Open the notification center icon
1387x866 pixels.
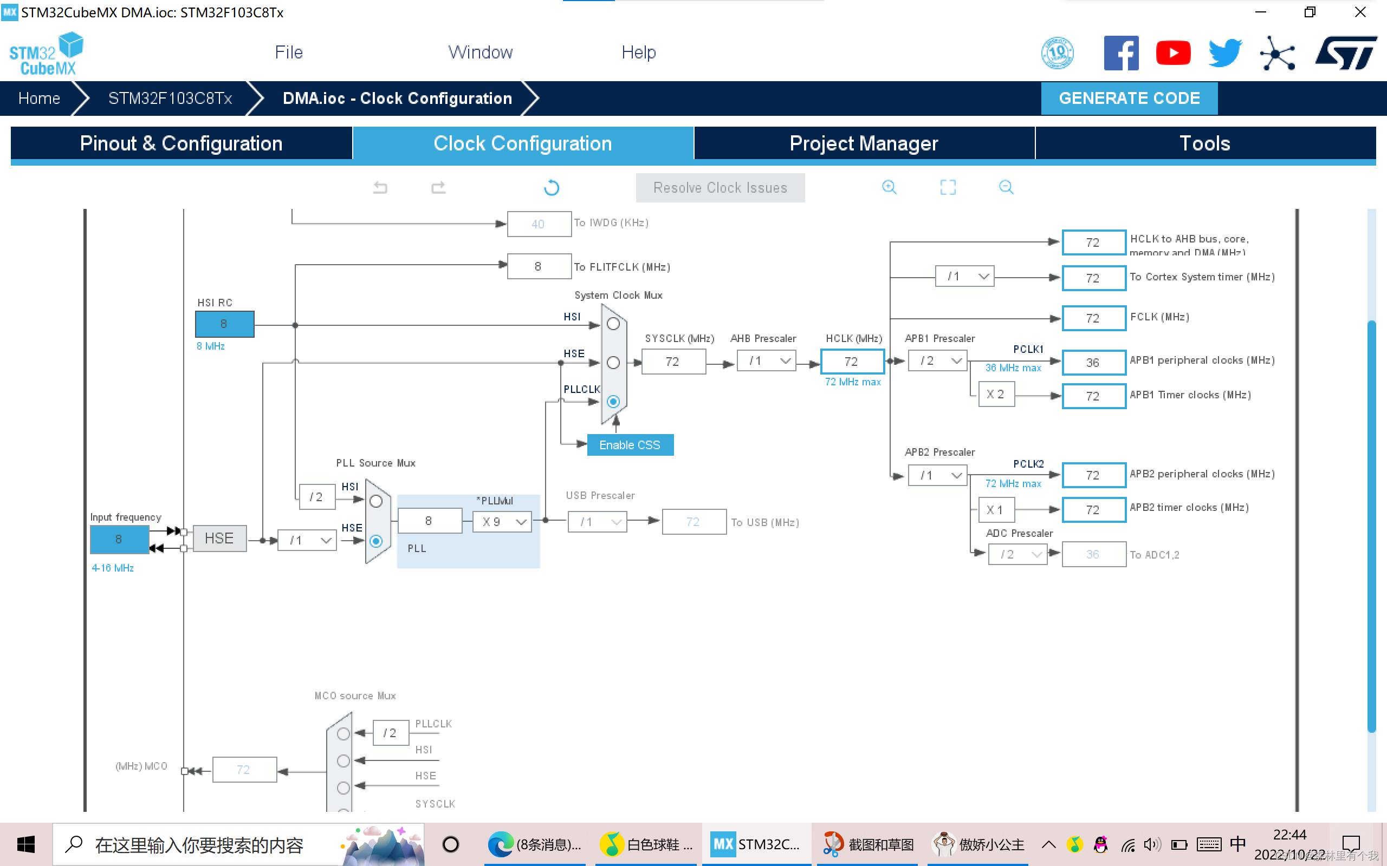click(x=1351, y=844)
